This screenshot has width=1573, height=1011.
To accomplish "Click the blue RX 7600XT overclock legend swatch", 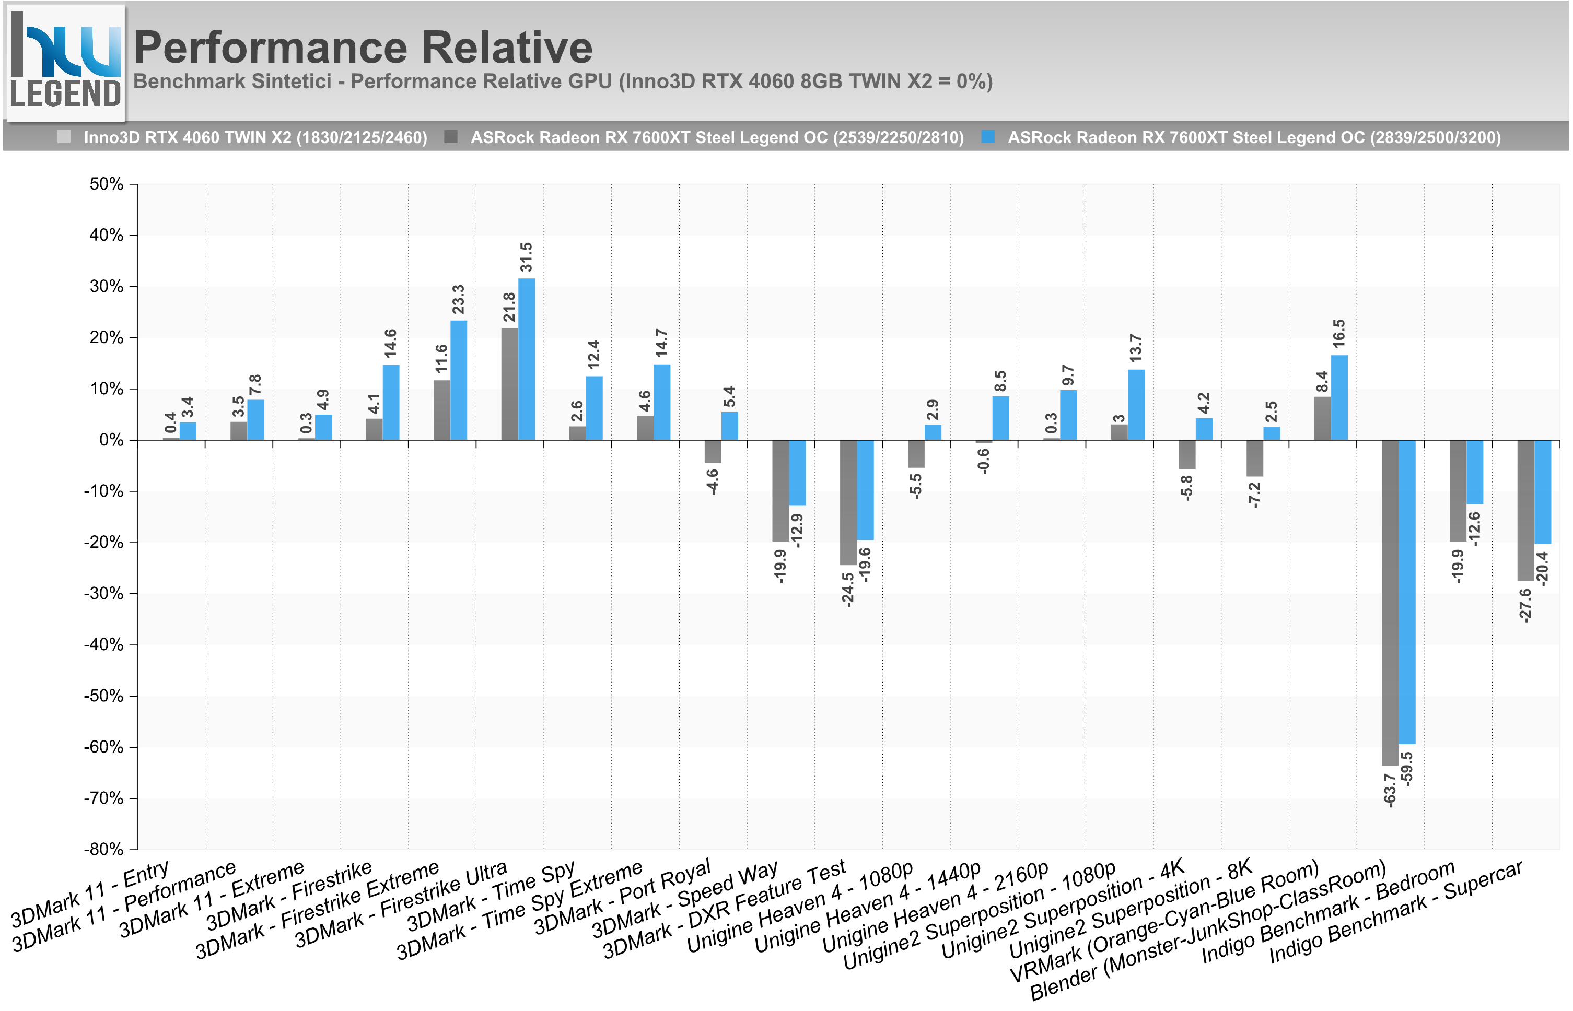I will (988, 136).
